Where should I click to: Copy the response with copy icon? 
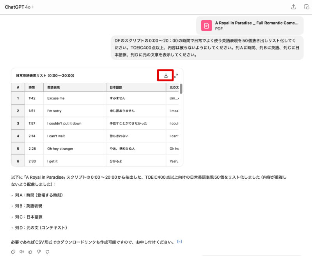click(13, 252)
